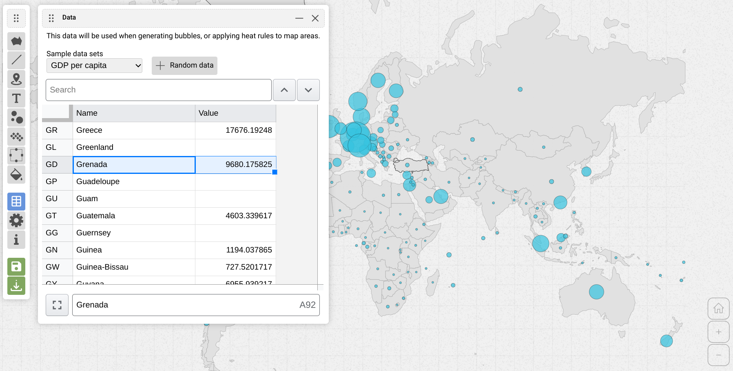Click the map home reset button
The image size is (733, 371).
pyautogui.click(x=718, y=309)
